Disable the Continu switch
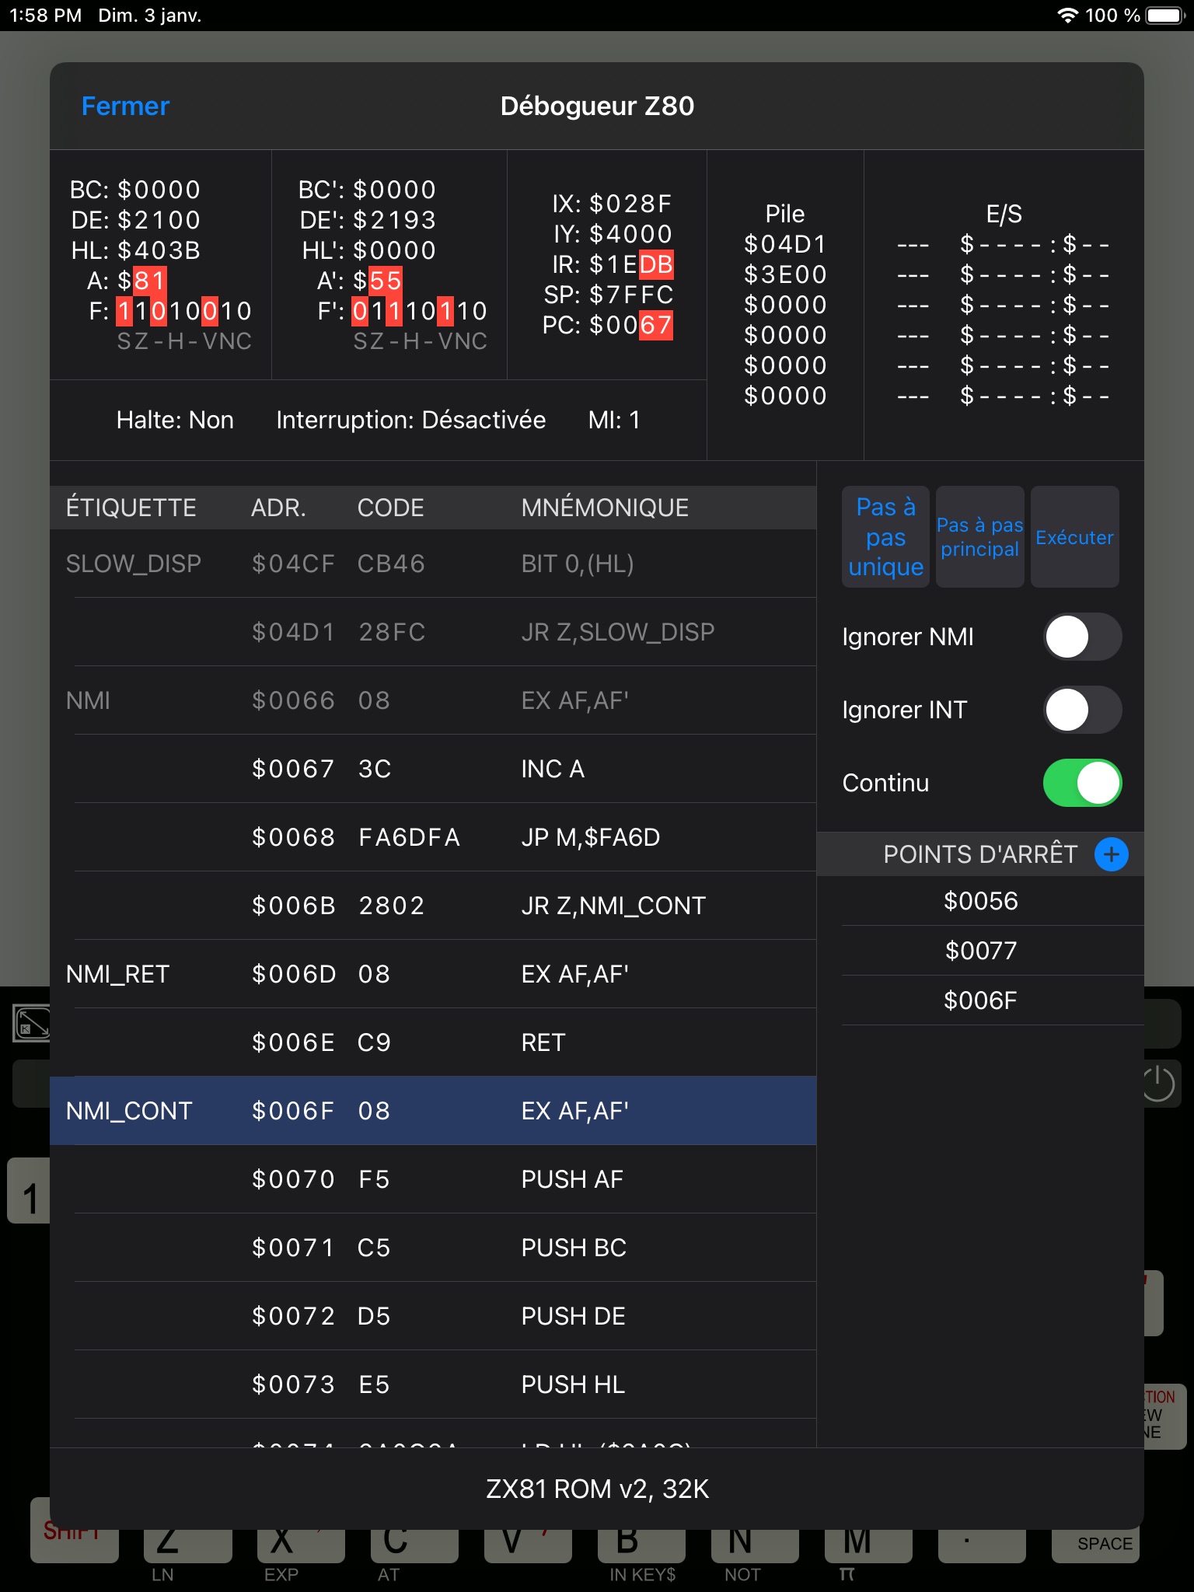Viewport: 1194px width, 1592px height. pyautogui.click(x=1082, y=783)
